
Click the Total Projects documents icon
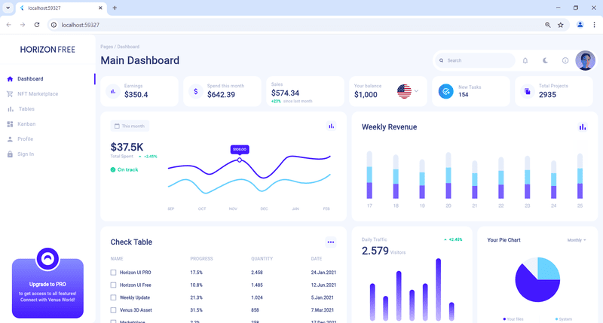click(527, 91)
